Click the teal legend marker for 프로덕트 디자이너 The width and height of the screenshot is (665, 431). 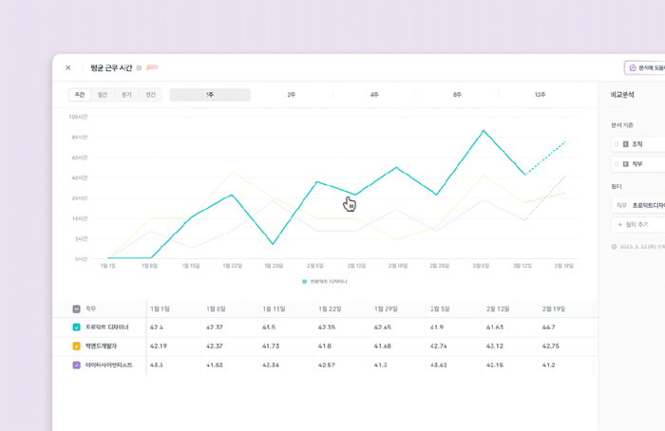[x=305, y=281]
